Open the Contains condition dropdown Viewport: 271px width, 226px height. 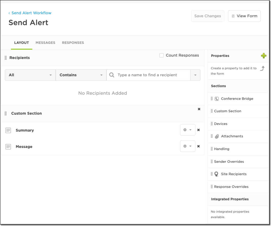[x=81, y=75]
